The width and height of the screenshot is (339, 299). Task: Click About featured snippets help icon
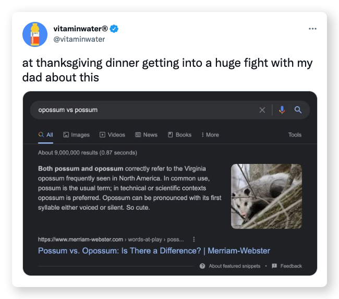tap(202, 266)
